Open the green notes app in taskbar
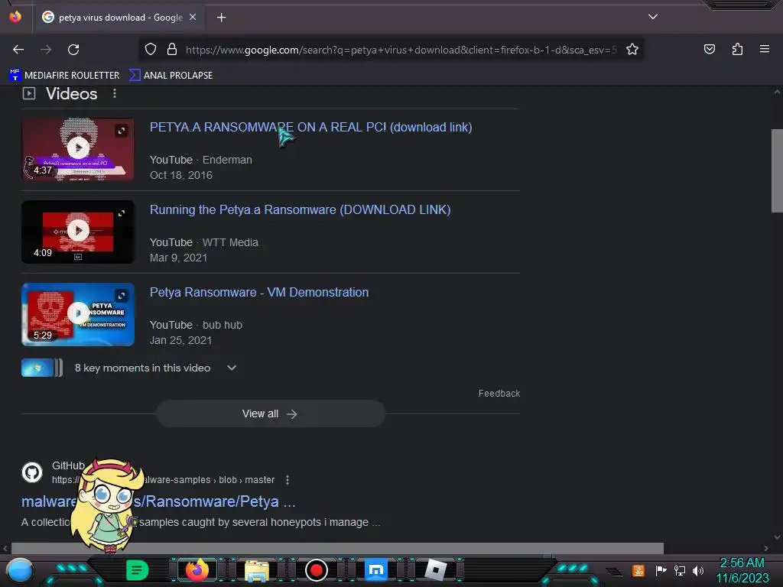 point(137,570)
